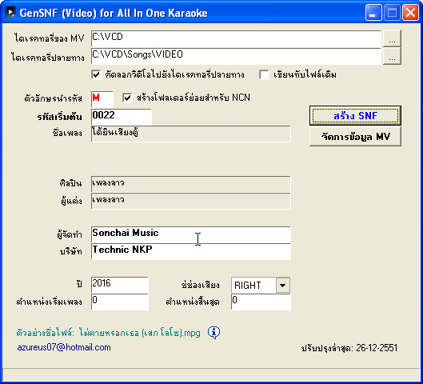This screenshot has width=423, height=384.
Task: Click the GenSNF app icon in title bar
Action: [x=10, y=13]
